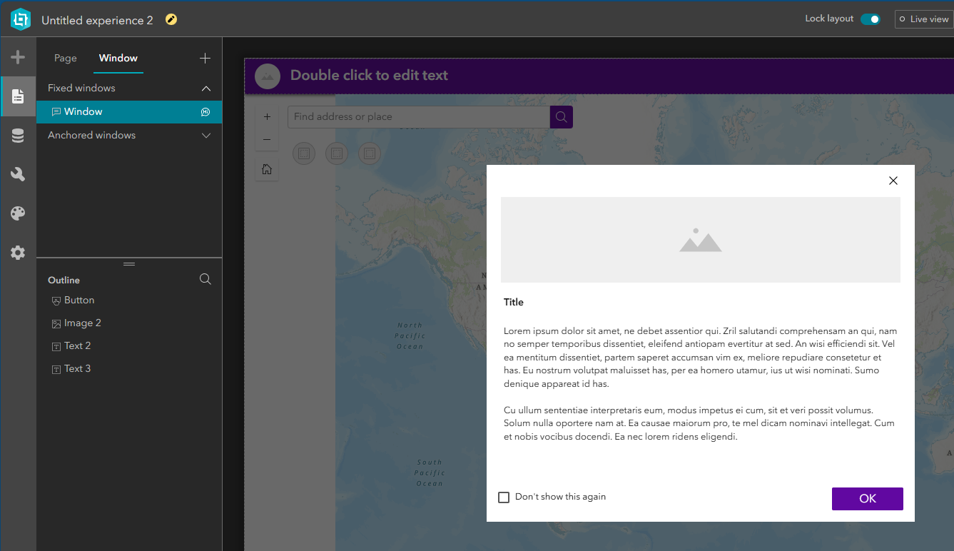Switch to the Page tab

[x=65, y=58]
